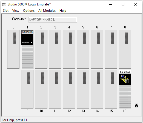Select the RS LINX module in slot 16
The image size is (143, 123).
point(125,89)
